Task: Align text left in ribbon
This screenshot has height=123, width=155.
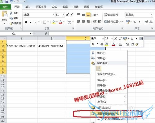Action: 79,22
